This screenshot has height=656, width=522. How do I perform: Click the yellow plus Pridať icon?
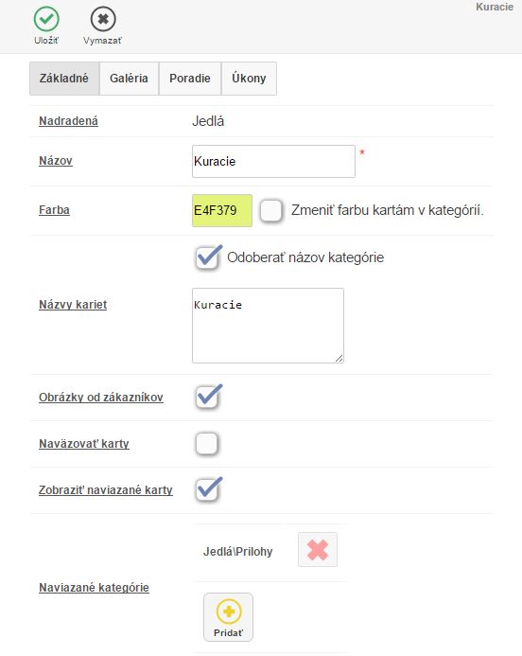[229, 612]
